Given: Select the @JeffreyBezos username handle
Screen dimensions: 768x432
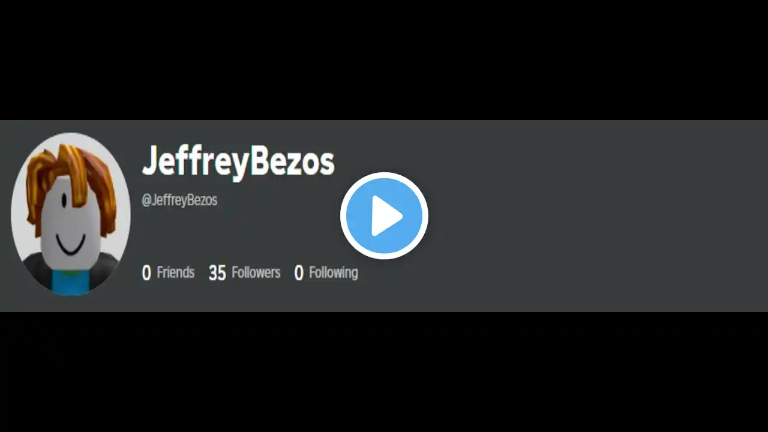Looking at the screenshot, I should click(179, 200).
